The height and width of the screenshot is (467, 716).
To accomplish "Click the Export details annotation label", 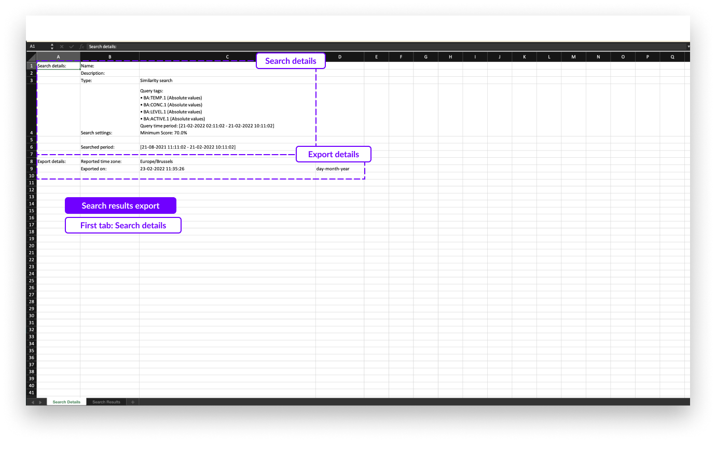I will pyautogui.click(x=334, y=154).
